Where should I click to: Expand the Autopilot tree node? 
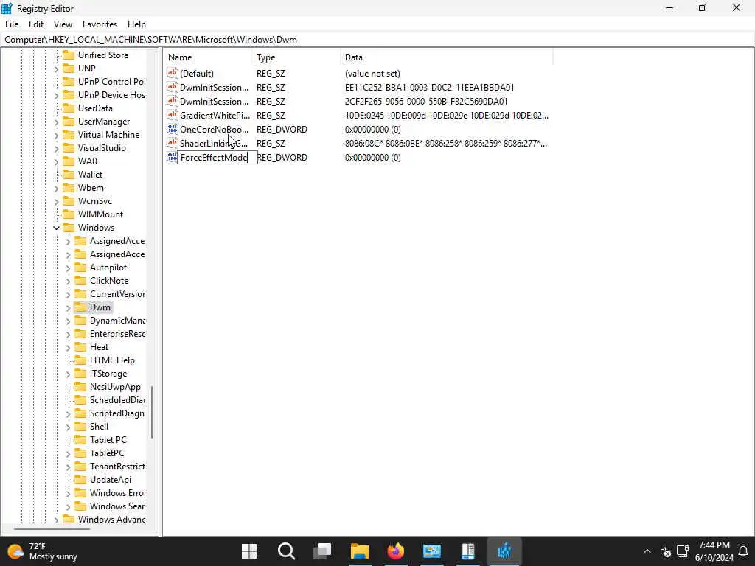click(68, 268)
